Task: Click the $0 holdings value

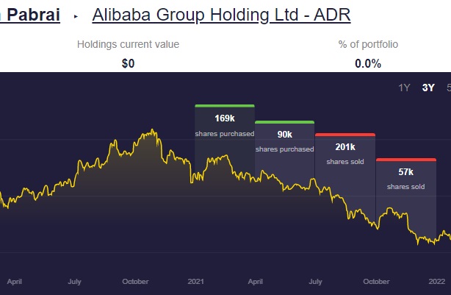Action: 128,63
